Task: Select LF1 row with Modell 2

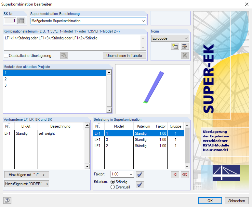Action: [x=139, y=146]
